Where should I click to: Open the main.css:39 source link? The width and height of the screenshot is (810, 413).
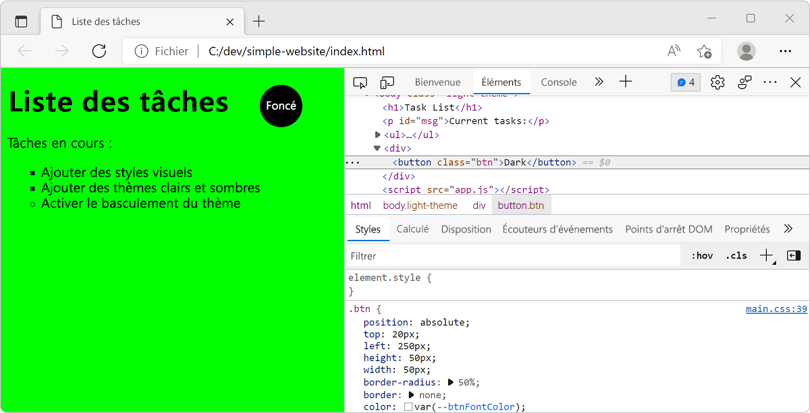click(x=776, y=309)
